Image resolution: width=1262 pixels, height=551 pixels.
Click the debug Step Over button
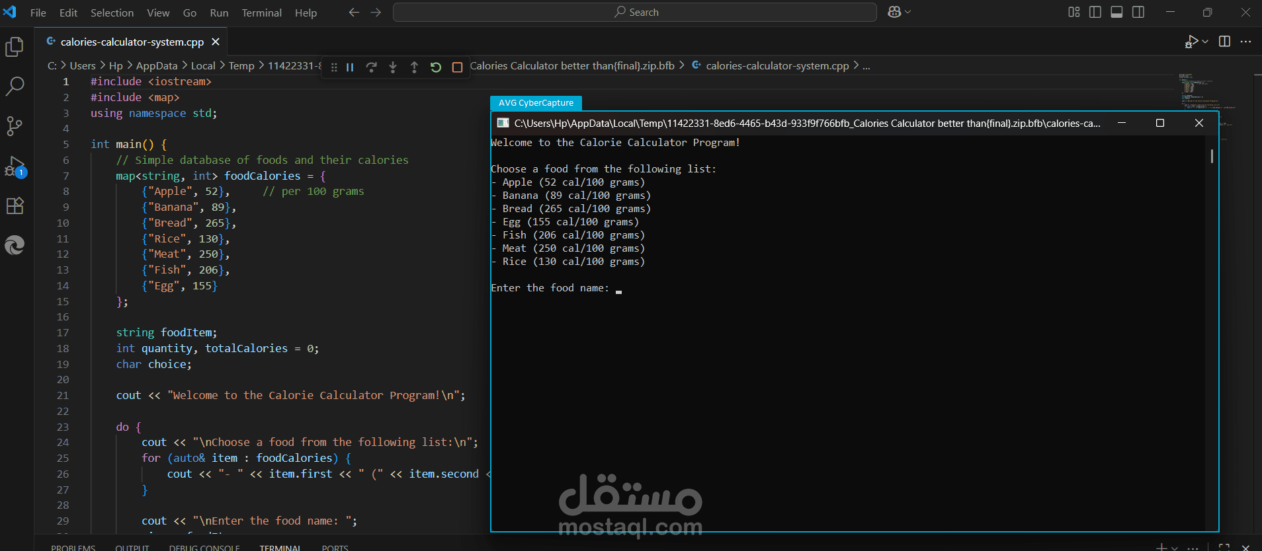tap(372, 67)
